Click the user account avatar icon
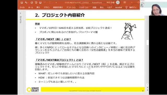The width and height of the screenshot is (167, 95). click(118, 2)
